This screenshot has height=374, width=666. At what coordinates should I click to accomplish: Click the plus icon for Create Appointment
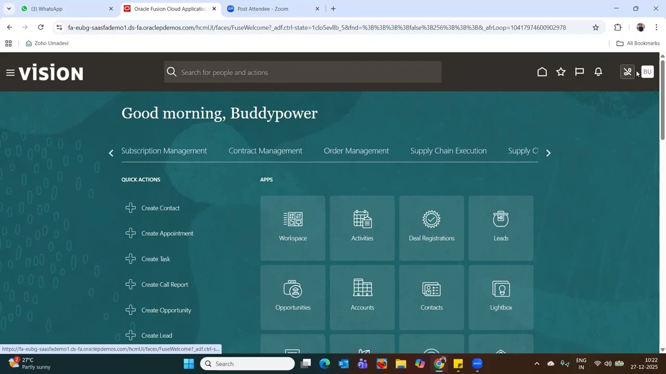pyautogui.click(x=131, y=233)
